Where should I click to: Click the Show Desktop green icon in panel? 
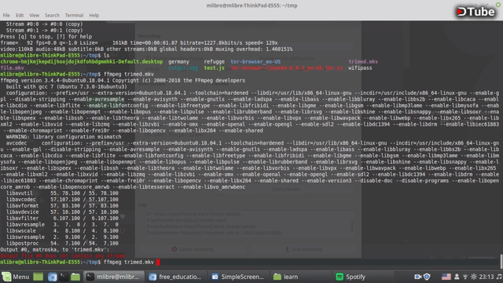[39, 277]
